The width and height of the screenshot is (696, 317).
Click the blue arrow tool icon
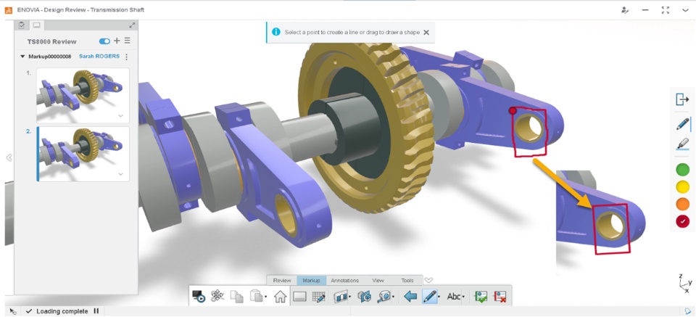point(410,296)
